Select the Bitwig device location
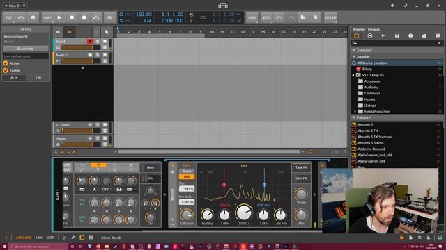Screen dimensions: 446x250 click(x=367, y=69)
